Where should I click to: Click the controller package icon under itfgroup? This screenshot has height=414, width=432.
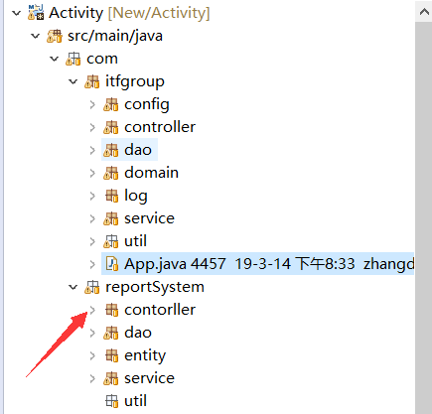[111, 127]
